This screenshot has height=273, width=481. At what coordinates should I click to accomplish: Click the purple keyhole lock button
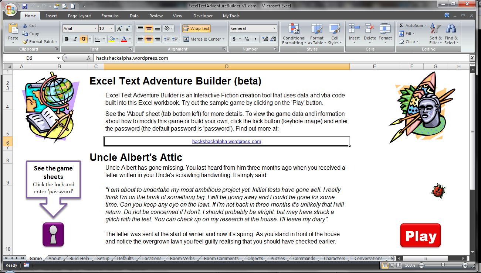53,234
